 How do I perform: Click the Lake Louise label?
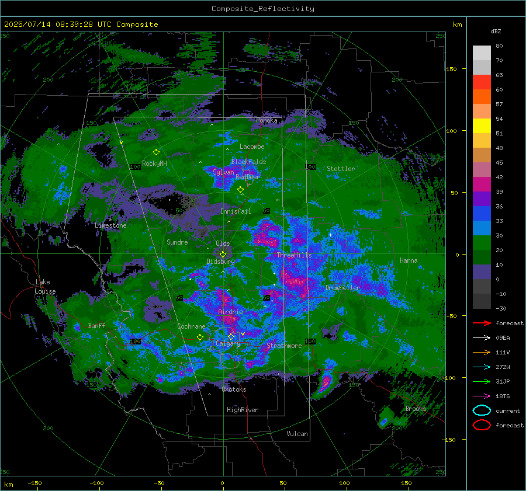(x=45, y=287)
